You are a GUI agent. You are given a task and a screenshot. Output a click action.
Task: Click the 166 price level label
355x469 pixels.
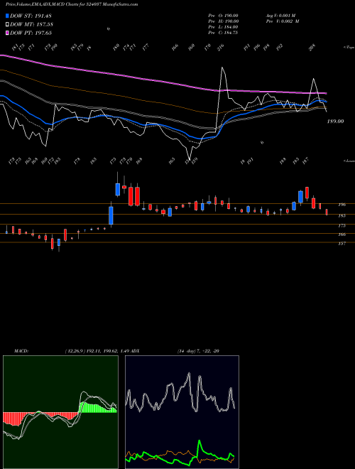click(342, 234)
